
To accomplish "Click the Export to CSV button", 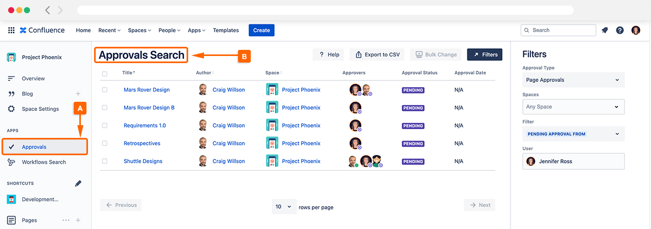I will pyautogui.click(x=377, y=54).
